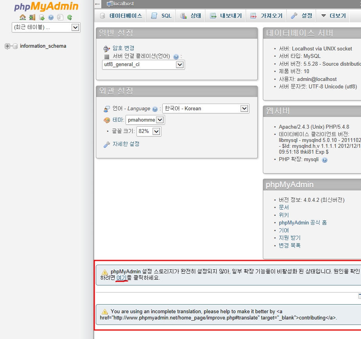361x339 pixels.
Task: Open phpMyAdmin documentation help icon in sidebar
Action: pyautogui.click(x=51, y=17)
